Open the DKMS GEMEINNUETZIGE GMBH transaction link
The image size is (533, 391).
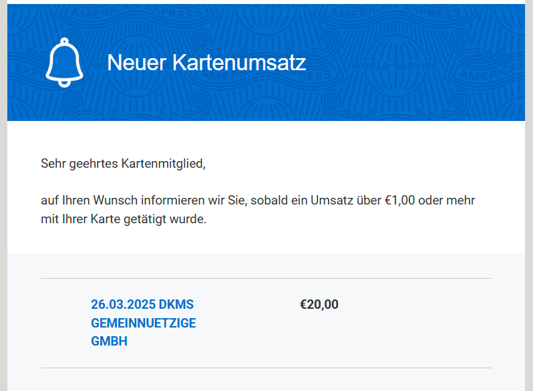tap(143, 323)
